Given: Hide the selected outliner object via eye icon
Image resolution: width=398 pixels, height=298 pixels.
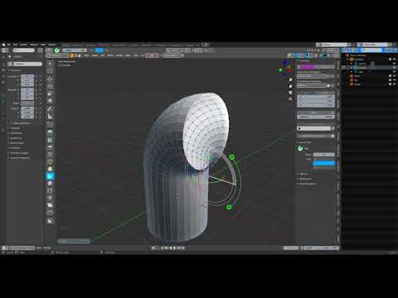Looking at the screenshot, I should tap(395, 68).
